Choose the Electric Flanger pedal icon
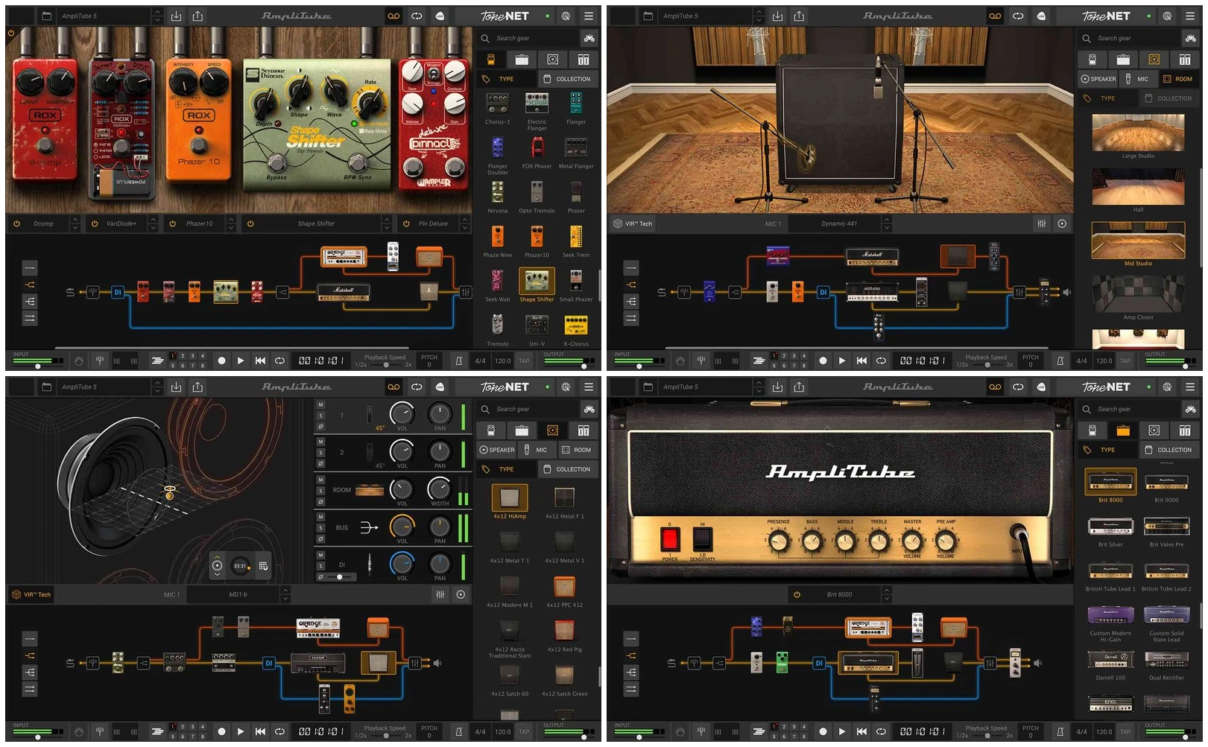1208x747 pixels. (537, 104)
